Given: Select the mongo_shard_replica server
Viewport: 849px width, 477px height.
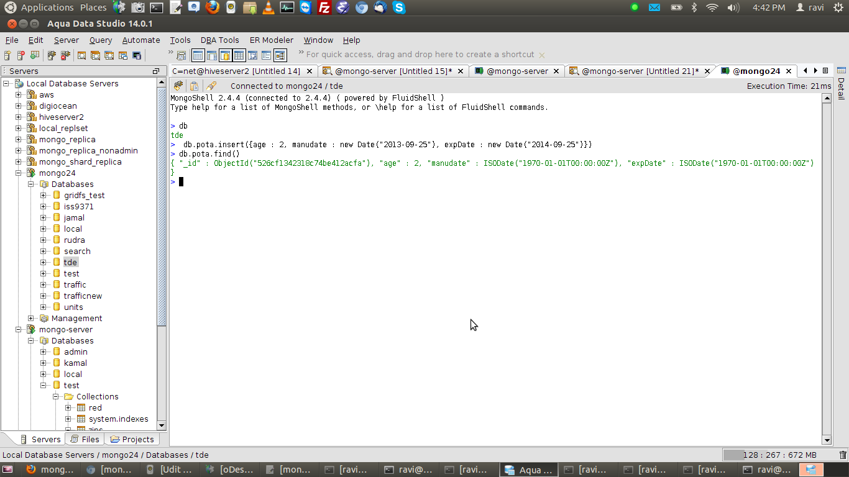Looking at the screenshot, I should 80,162.
